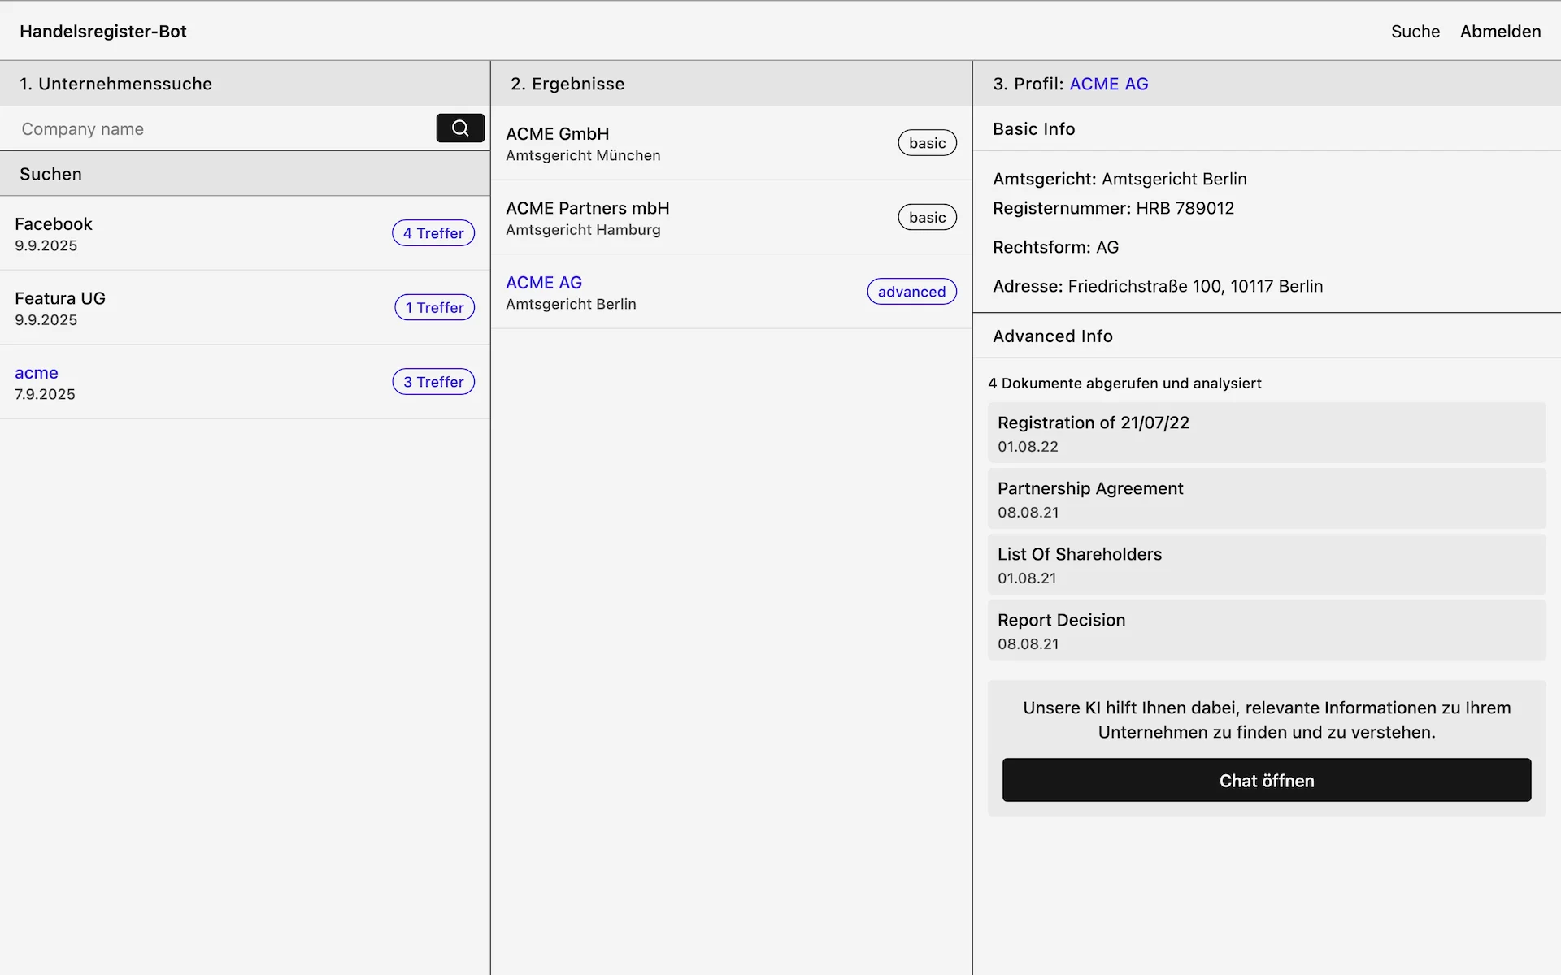The height and width of the screenshot is (975, 1561).
Task: Click the 1 Treffer badge
Action: (x=434, y=308)
